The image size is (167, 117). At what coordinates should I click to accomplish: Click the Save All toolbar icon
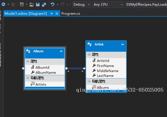pos(44,5)
